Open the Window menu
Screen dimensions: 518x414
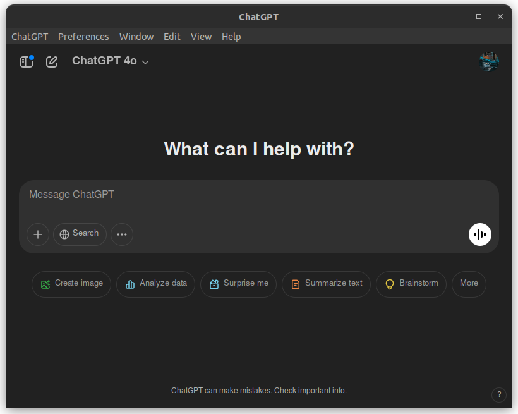point(136,37)
